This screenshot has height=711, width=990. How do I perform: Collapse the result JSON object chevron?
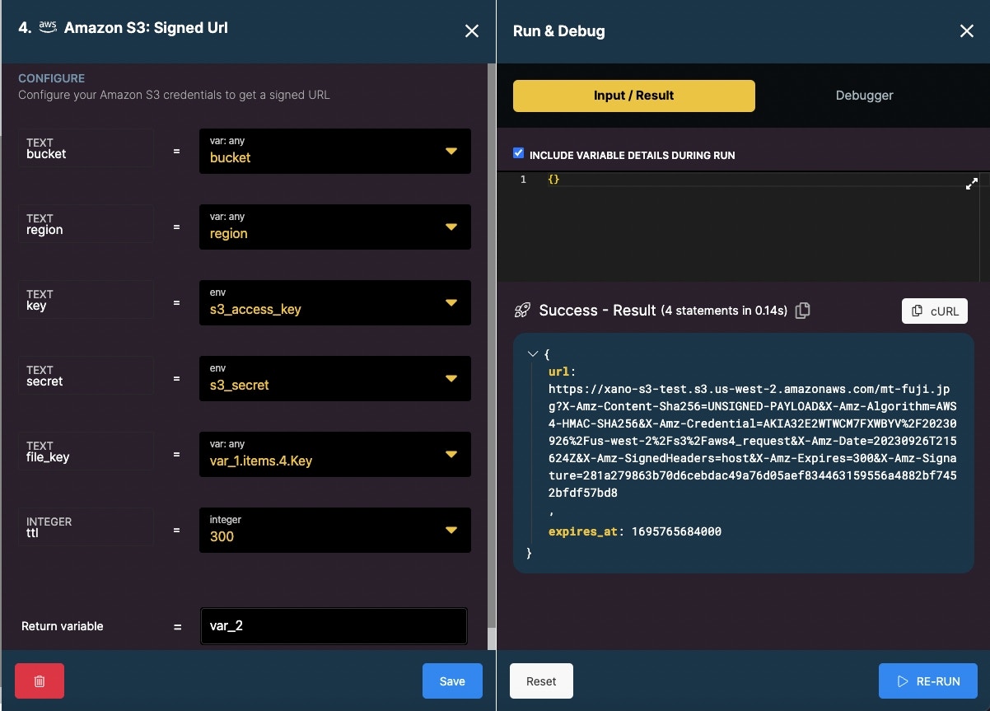(x=532, y=353)
